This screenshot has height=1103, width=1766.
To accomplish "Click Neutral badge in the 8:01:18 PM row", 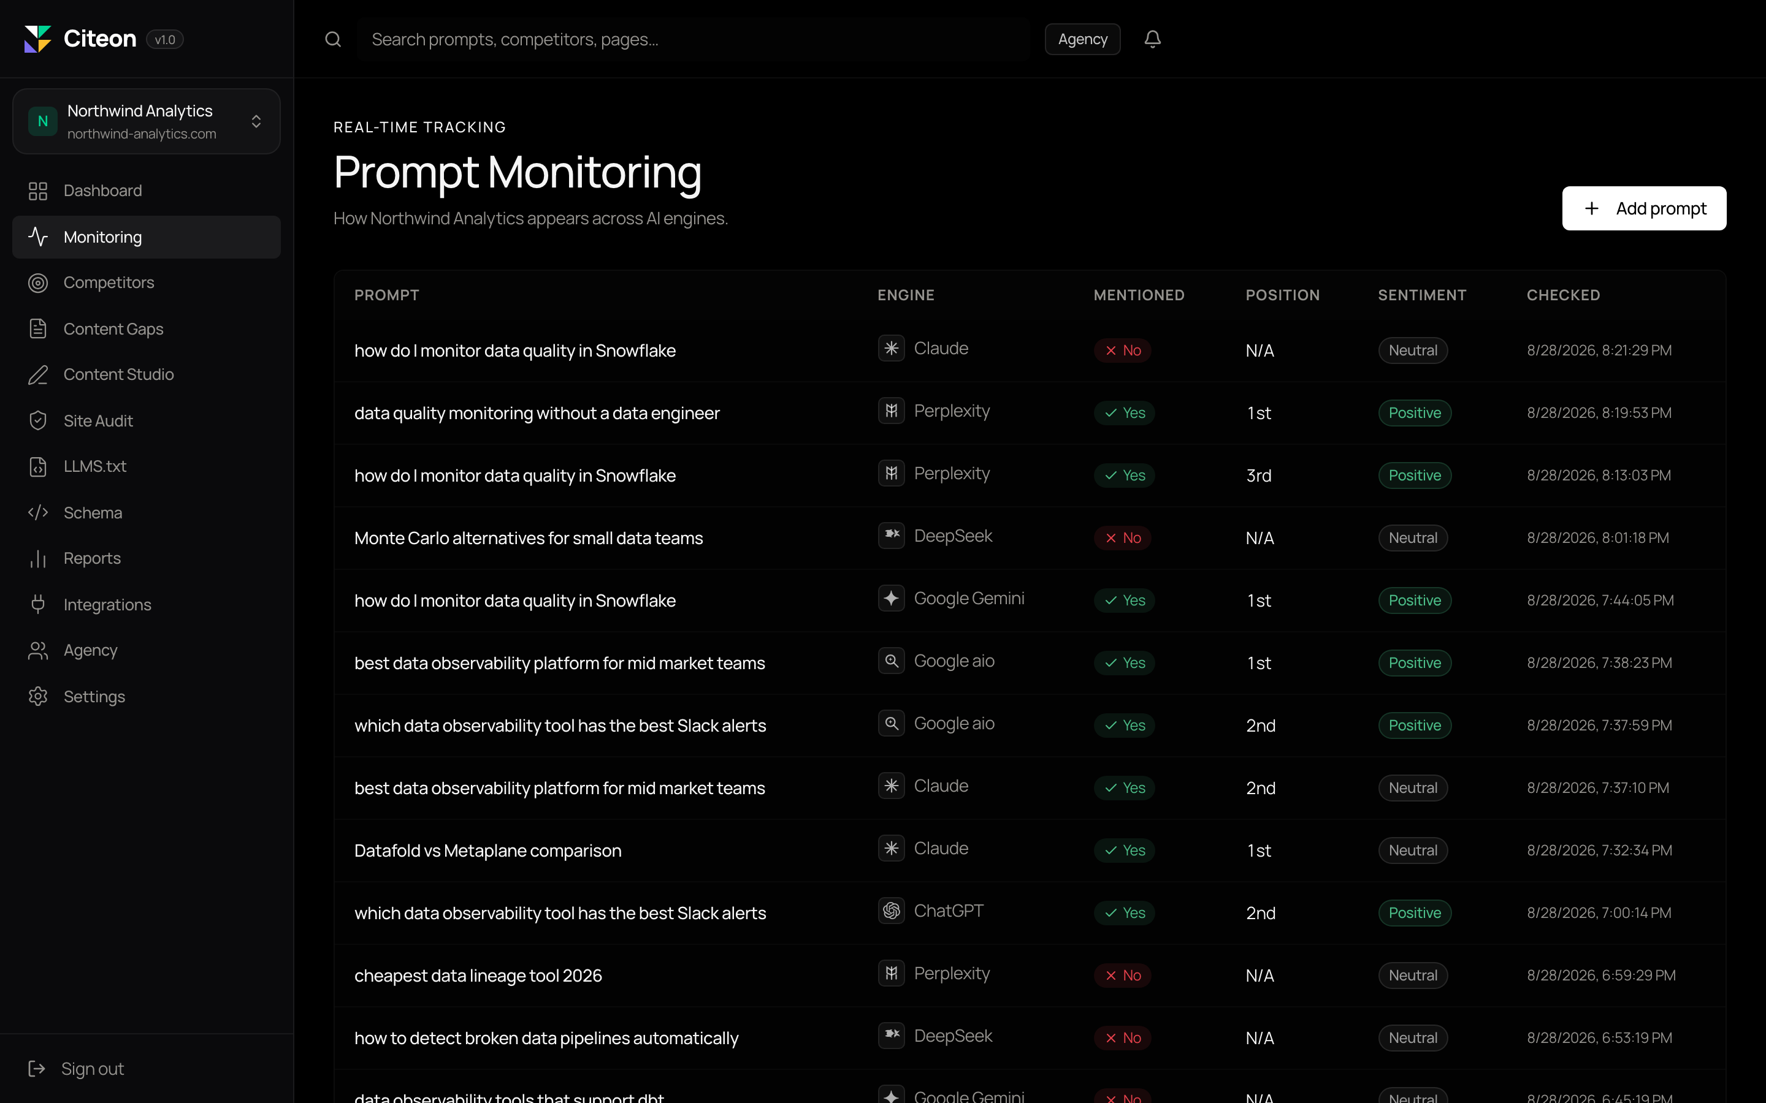I will pos(1413,539).
